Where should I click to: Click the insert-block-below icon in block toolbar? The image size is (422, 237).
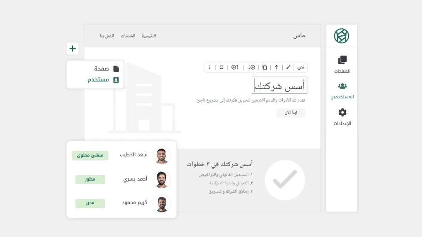pyautogui.click(x=251, y=67)
